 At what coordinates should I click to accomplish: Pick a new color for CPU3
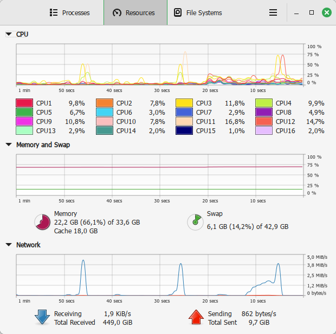pos(184,103)
